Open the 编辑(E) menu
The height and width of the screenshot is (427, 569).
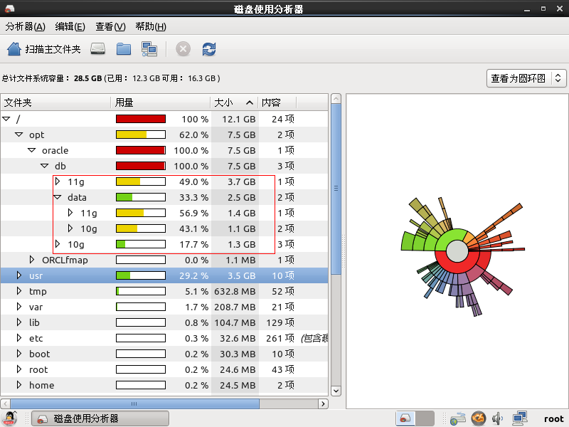(70, 26)
